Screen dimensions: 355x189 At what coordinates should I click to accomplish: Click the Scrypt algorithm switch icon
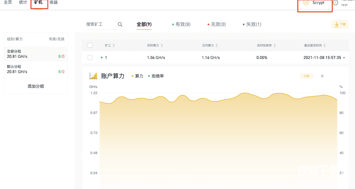[x=306, y=3]
